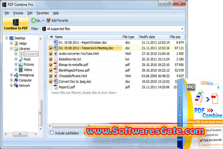Click the Firefox icon of ChooseSoftware.html
This screenshot has height=149, width=223.
tap(56, 76)
